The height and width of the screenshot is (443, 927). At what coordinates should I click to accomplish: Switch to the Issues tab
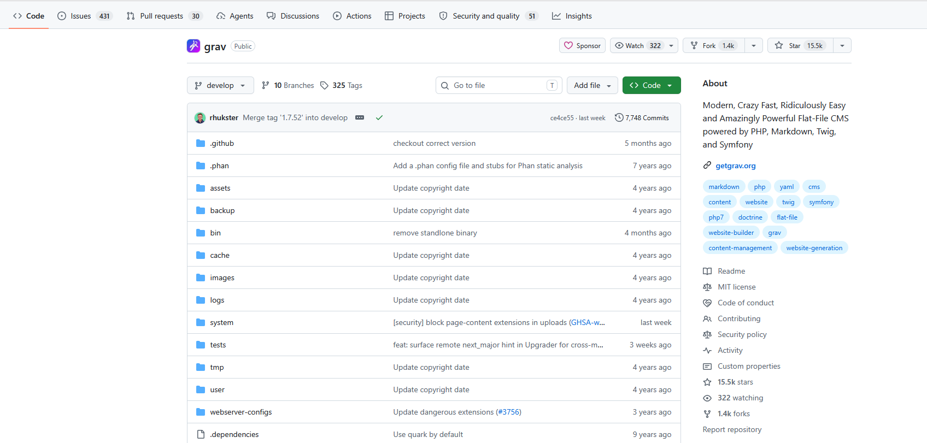[85, 16]
